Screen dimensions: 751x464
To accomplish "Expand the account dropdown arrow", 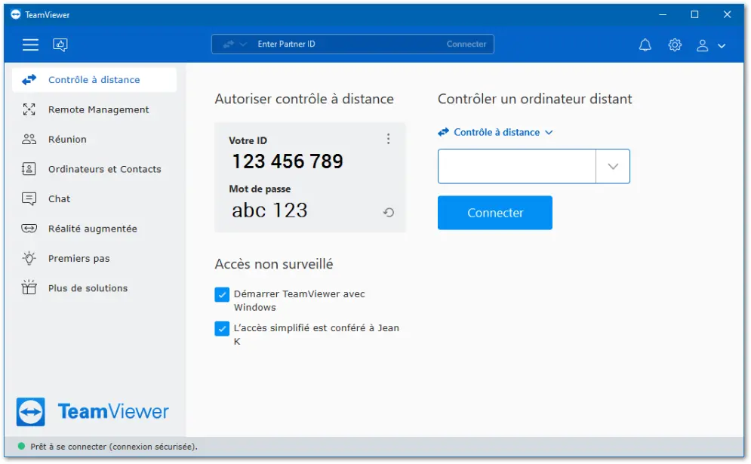I will click(722, 46).
